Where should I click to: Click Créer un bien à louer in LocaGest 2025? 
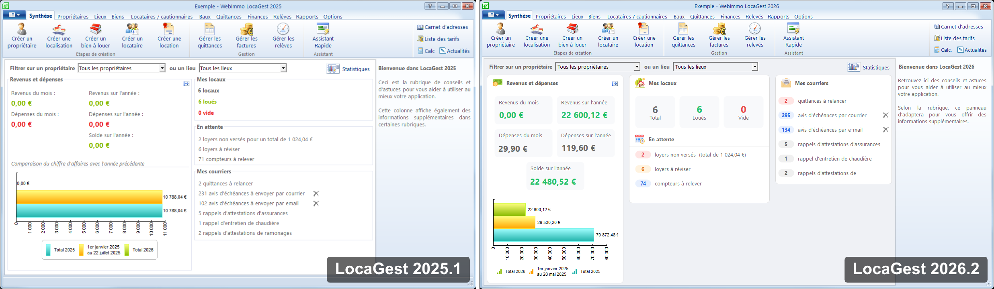click(x=95, y=36)
